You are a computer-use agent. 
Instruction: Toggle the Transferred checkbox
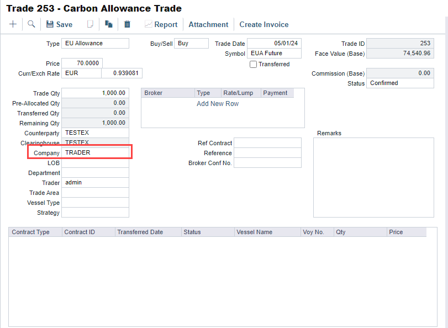(x=253, y=64)
